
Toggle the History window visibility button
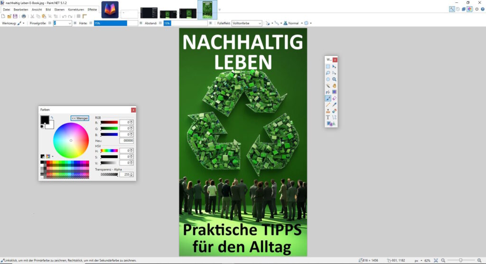pyautogui.click(x=458, y=9)
